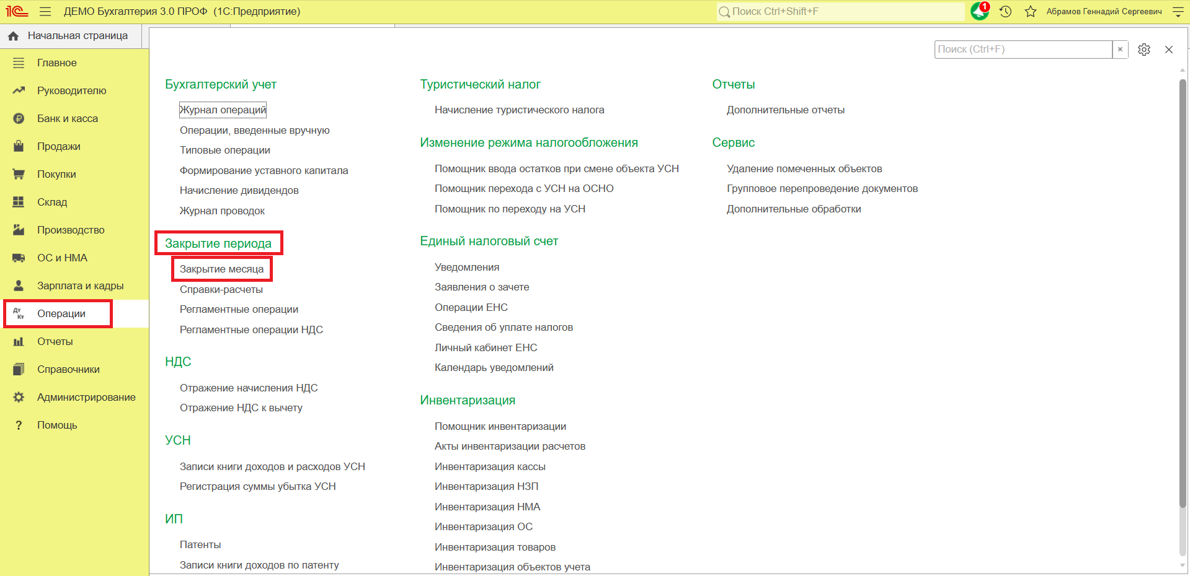The width and height of the screenshot is (1190, 576).
Task: Open Помощник перехода с УСН на ОСНО
Action: coord(524,188)
